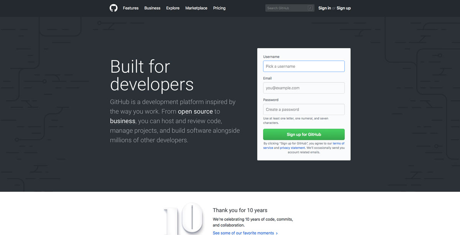Click the Password label
The image size is (460, 235).
tap(271, 100)
